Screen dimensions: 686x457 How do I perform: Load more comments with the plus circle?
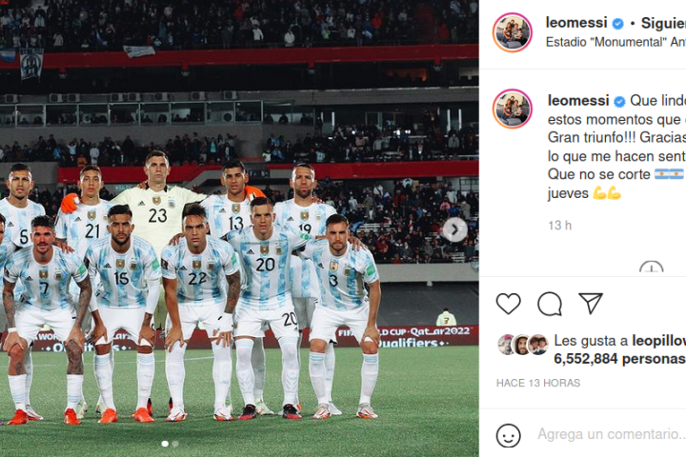point(651,267)
